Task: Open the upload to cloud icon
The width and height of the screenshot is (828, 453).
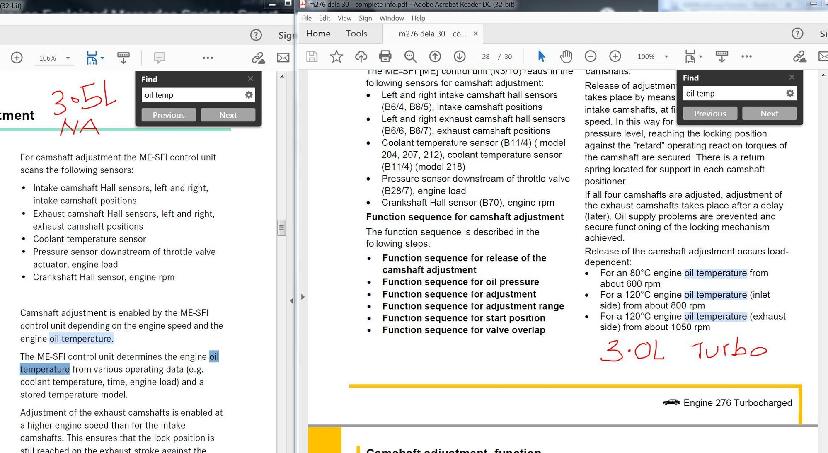Action: [x=361, y=56]
